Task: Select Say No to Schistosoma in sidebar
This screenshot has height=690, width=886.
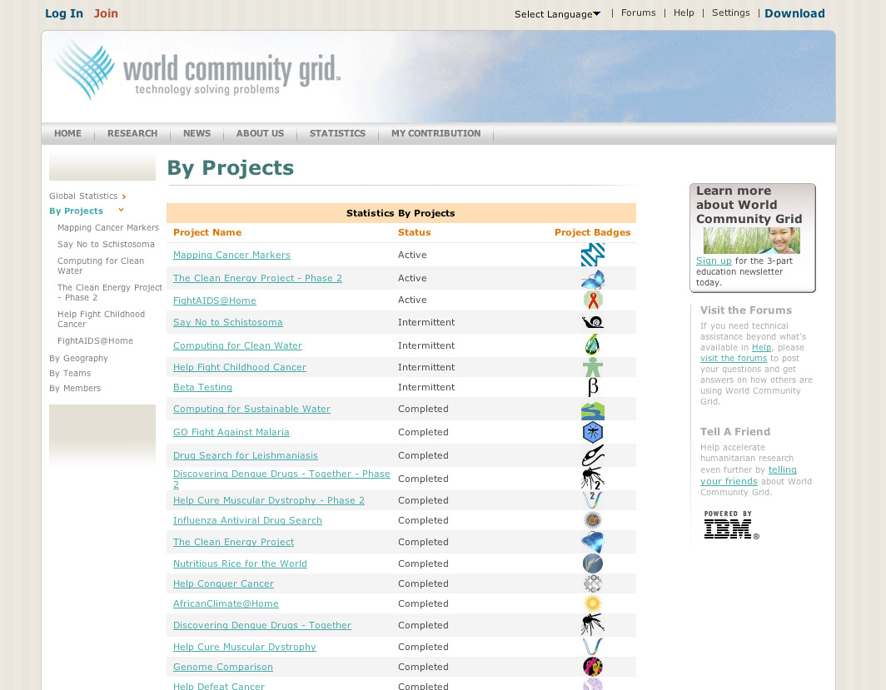Action: click(x=106, y=244)
